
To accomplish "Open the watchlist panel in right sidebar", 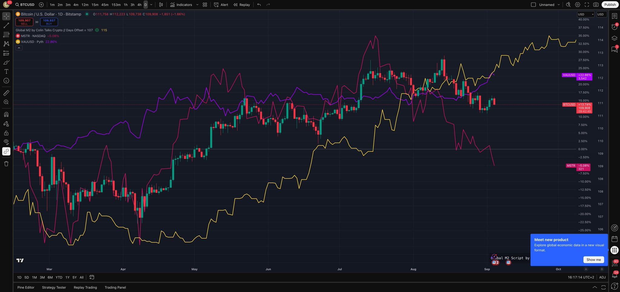I will click(615, 16).
